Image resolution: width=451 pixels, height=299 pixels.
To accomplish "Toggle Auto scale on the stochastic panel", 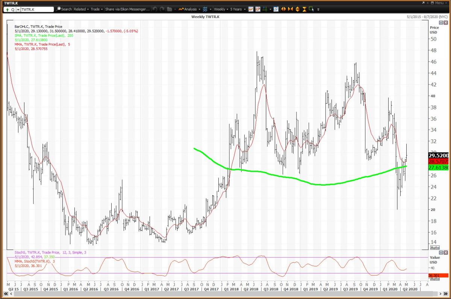I will (x=434, y=279).
